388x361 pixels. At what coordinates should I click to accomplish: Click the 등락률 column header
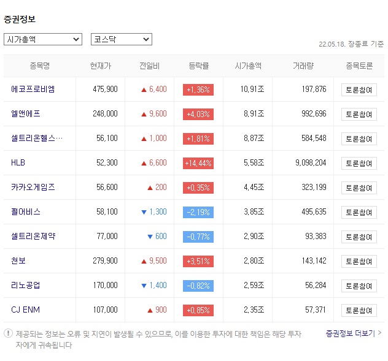(199, 66)
